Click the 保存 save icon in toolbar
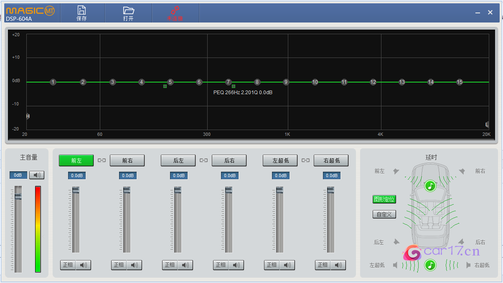The height and width of the screenshot is (283, 503). click(x=82, y=10)
